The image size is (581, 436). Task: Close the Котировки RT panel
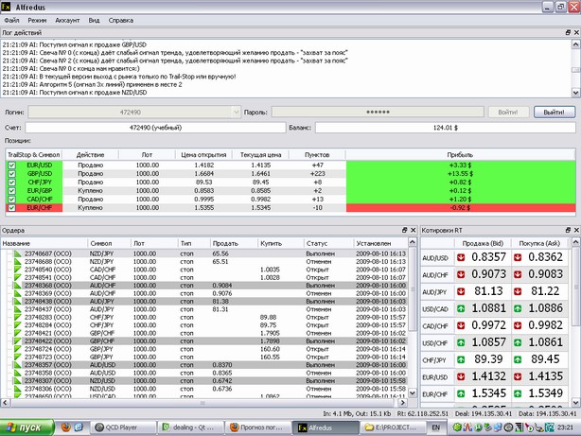click(x=576, y=230)
